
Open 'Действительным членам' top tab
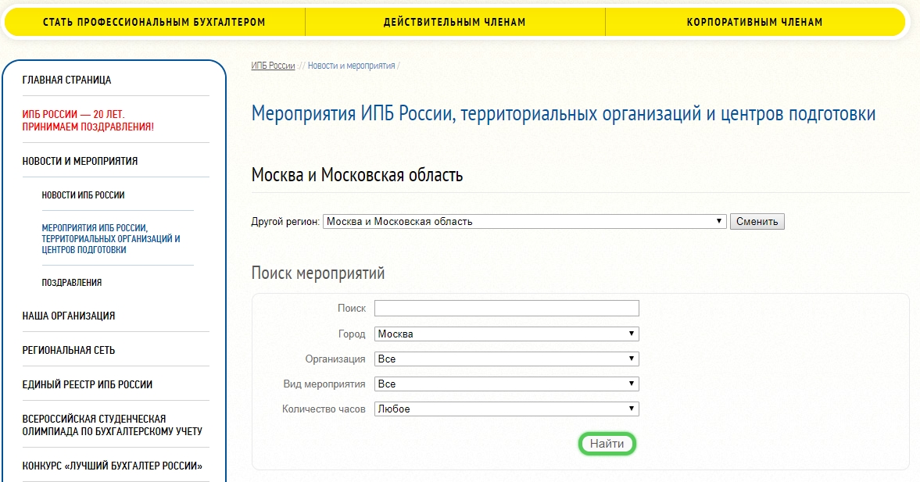coord(455,23)
